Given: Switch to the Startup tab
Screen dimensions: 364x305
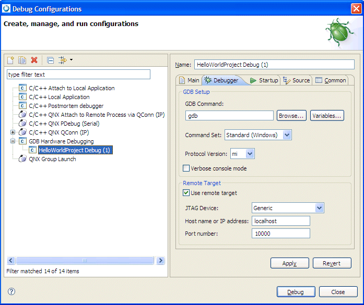Looking at the screenshot, I should [x=264, y=80].
